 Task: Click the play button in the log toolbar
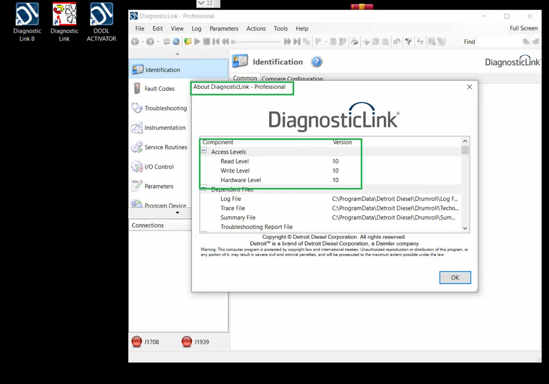click(x=197, y=42)
